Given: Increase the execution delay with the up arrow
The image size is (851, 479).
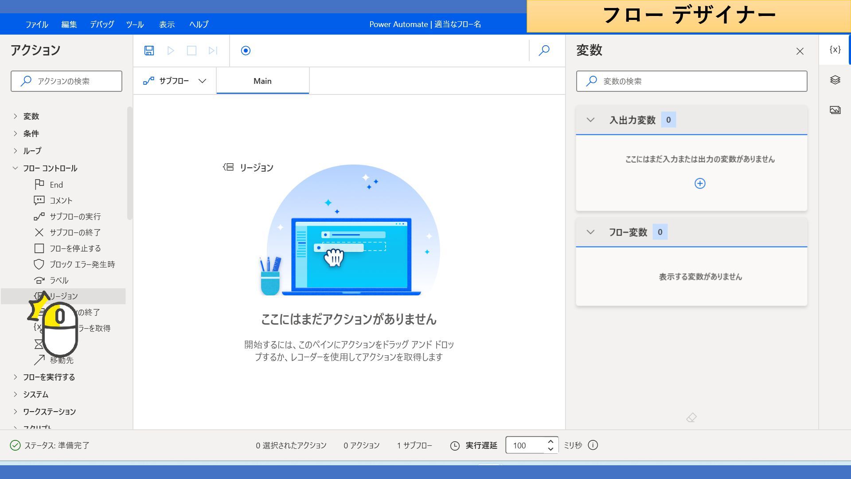Looking at the screenshot, I should 550,441.
